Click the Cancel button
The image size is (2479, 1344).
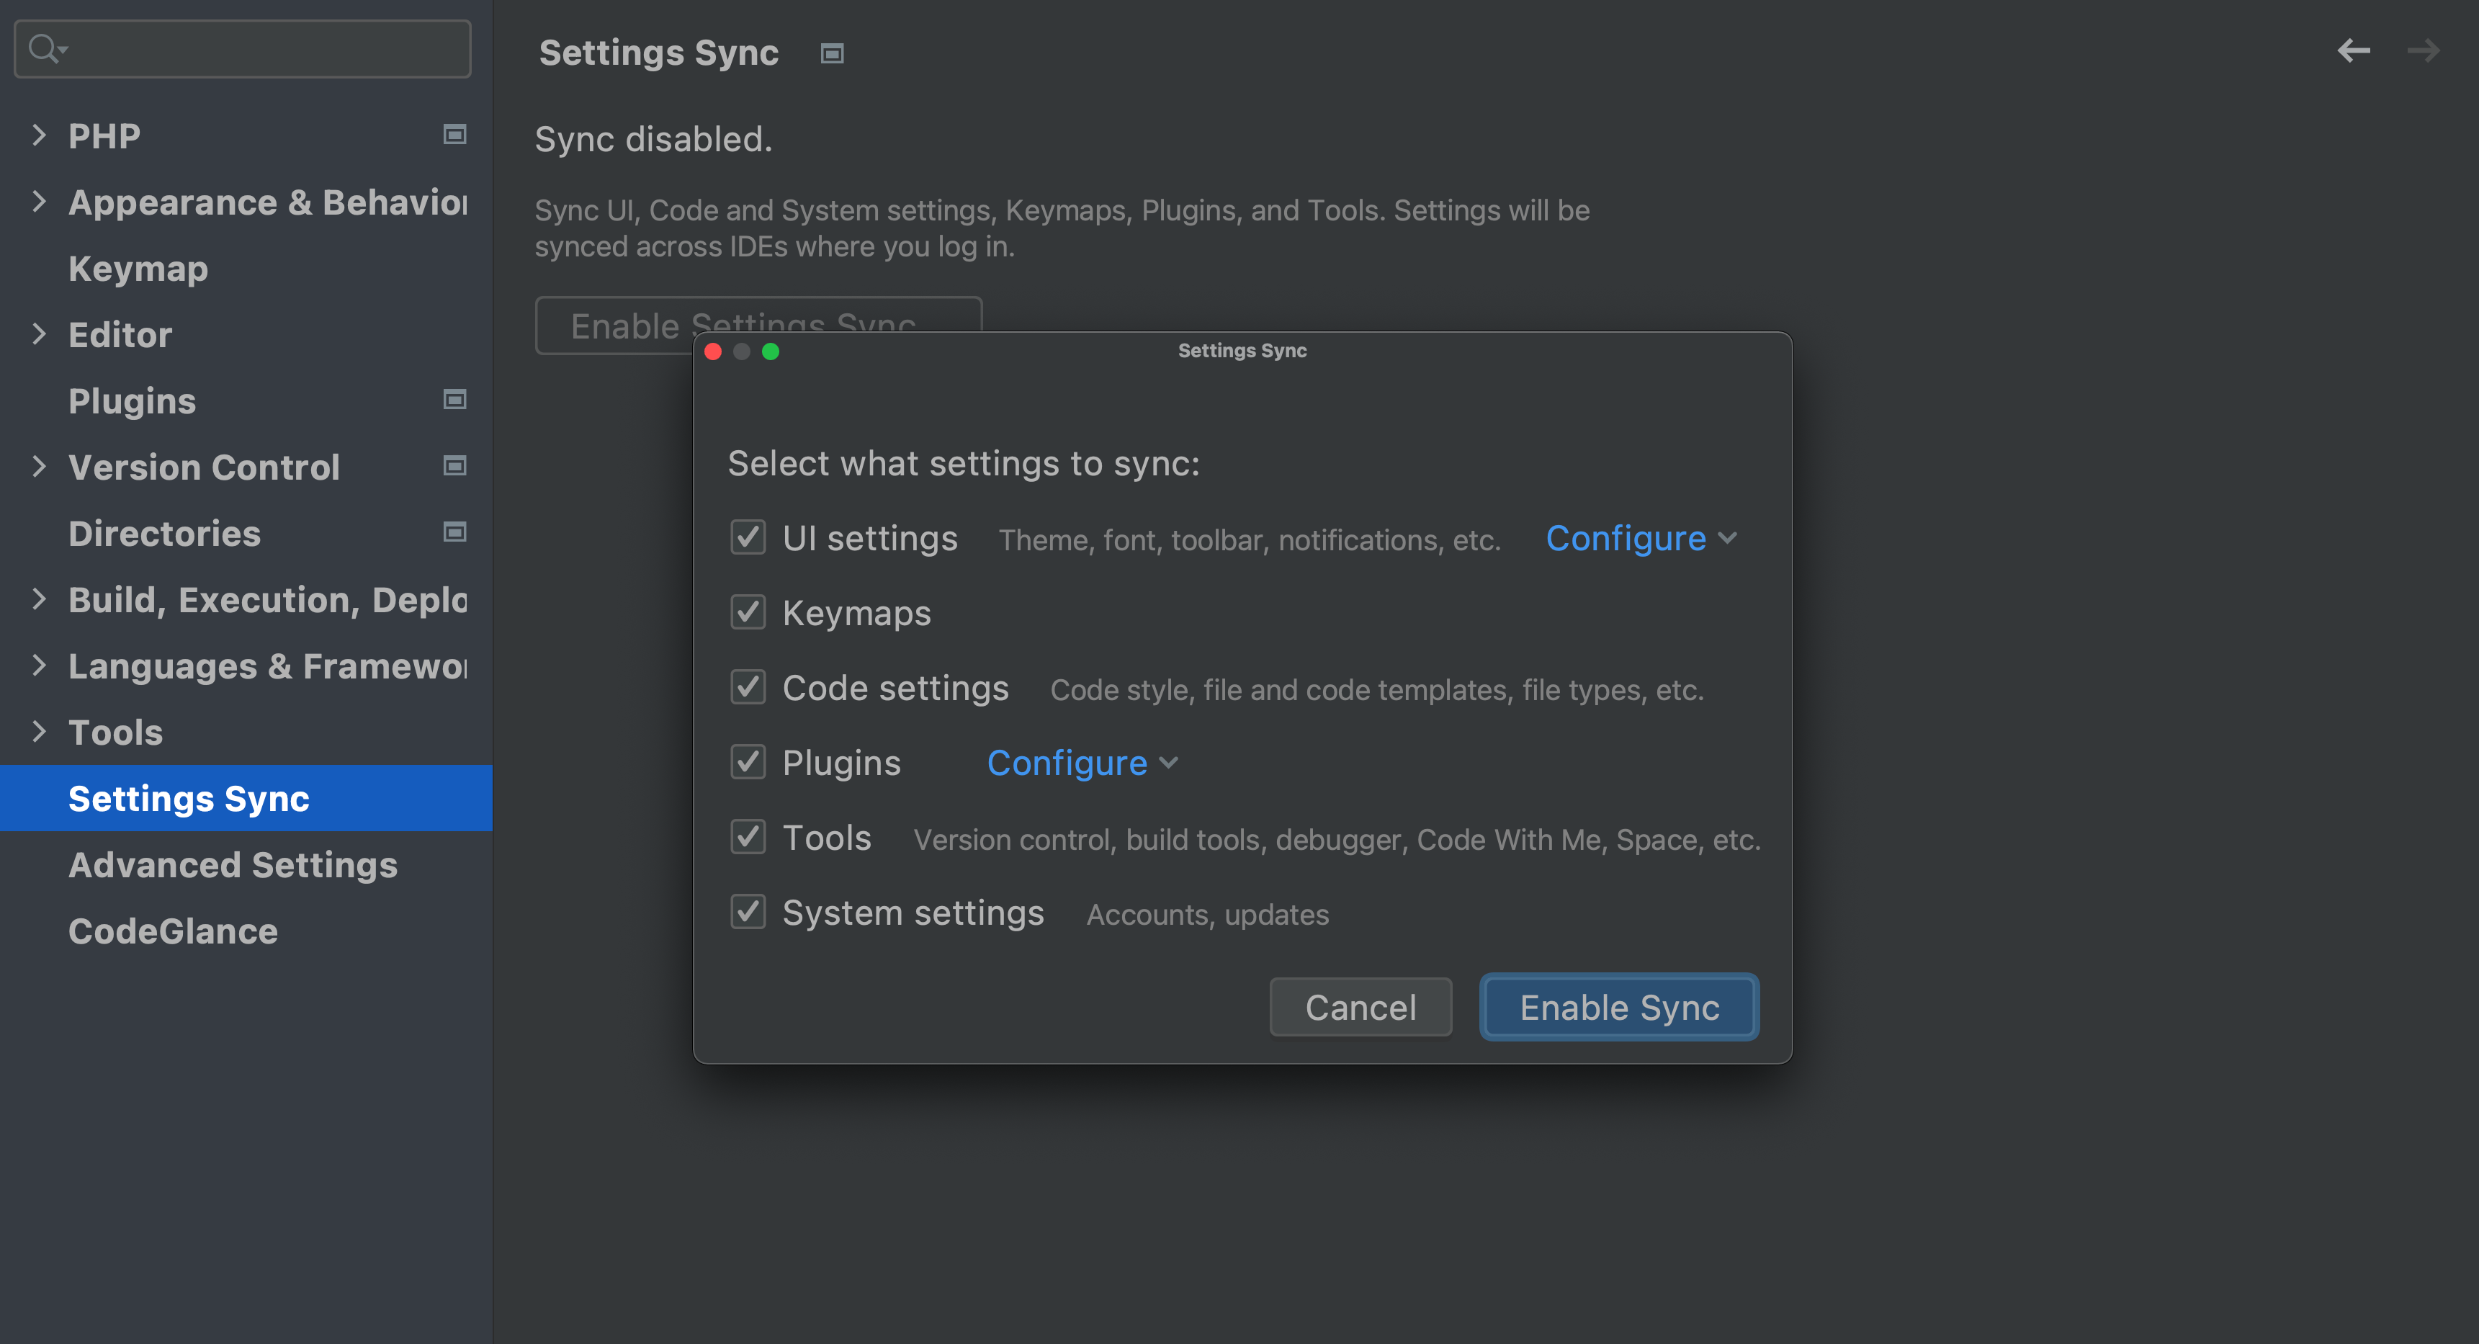[1360, 1007]
